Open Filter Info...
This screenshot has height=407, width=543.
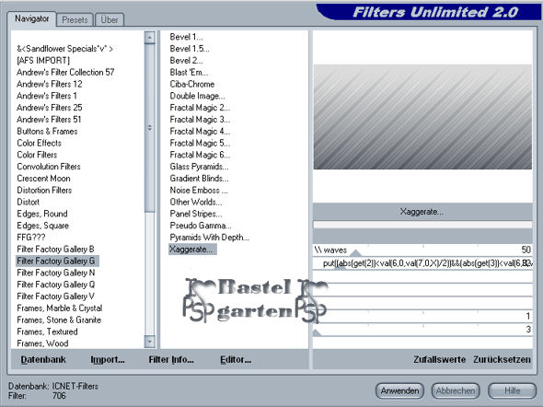(x=171, y=359)
